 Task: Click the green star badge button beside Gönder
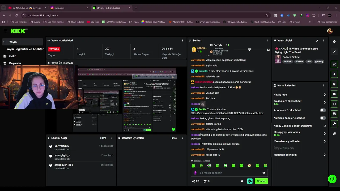coord(250,181)
